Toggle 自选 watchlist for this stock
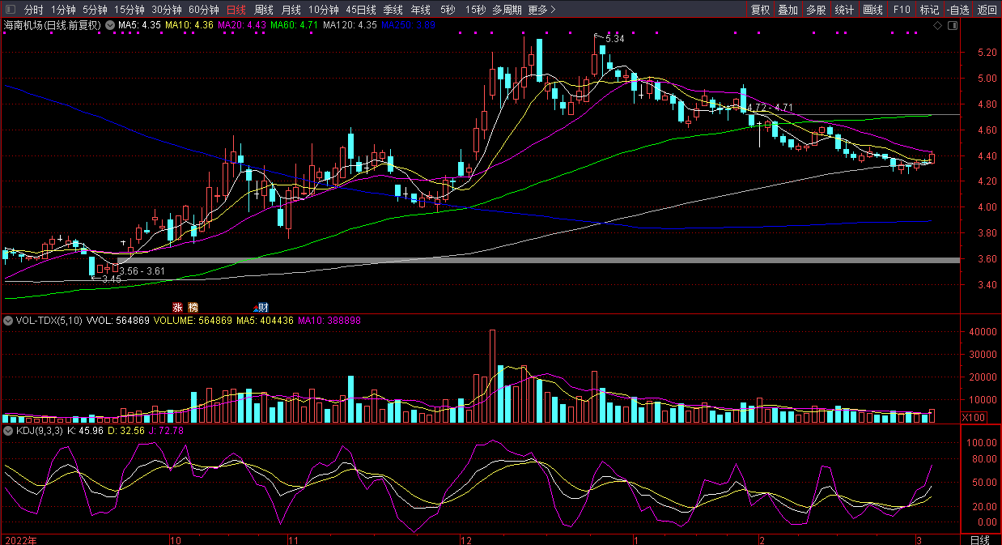Screen dimensions: 1002x545 957,10
